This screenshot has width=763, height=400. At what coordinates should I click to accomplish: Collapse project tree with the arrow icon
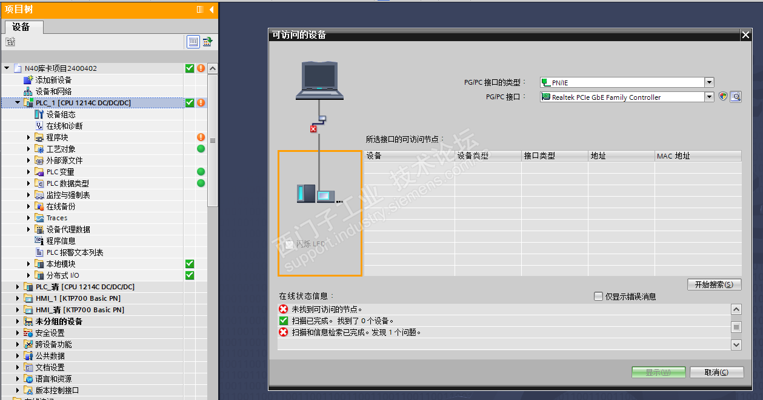212,10
